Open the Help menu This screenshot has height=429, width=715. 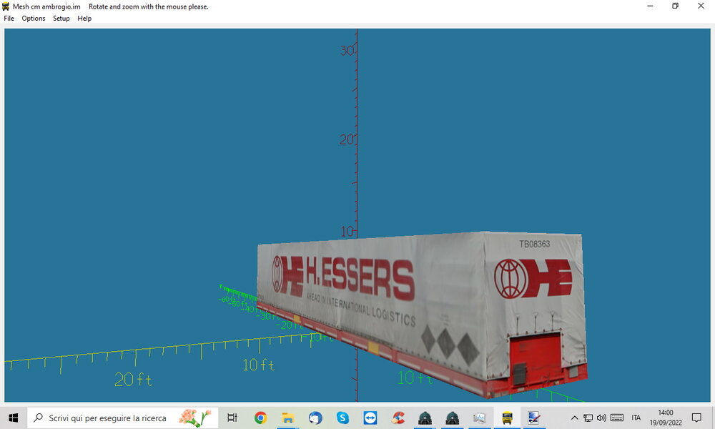point(84,19)
